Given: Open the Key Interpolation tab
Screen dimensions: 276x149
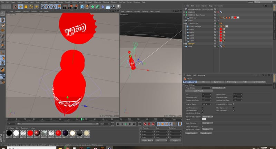Looking at the screenshot, I should [259, 82].
